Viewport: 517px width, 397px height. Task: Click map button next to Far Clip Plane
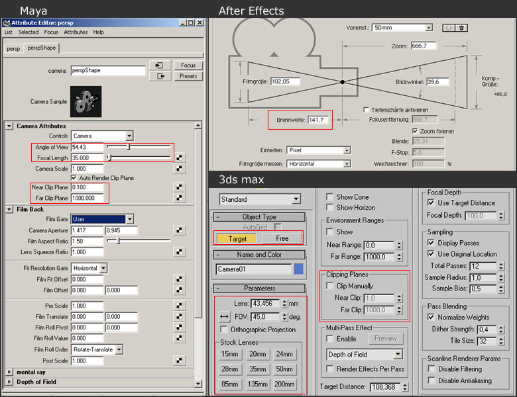tap(180, 198)
